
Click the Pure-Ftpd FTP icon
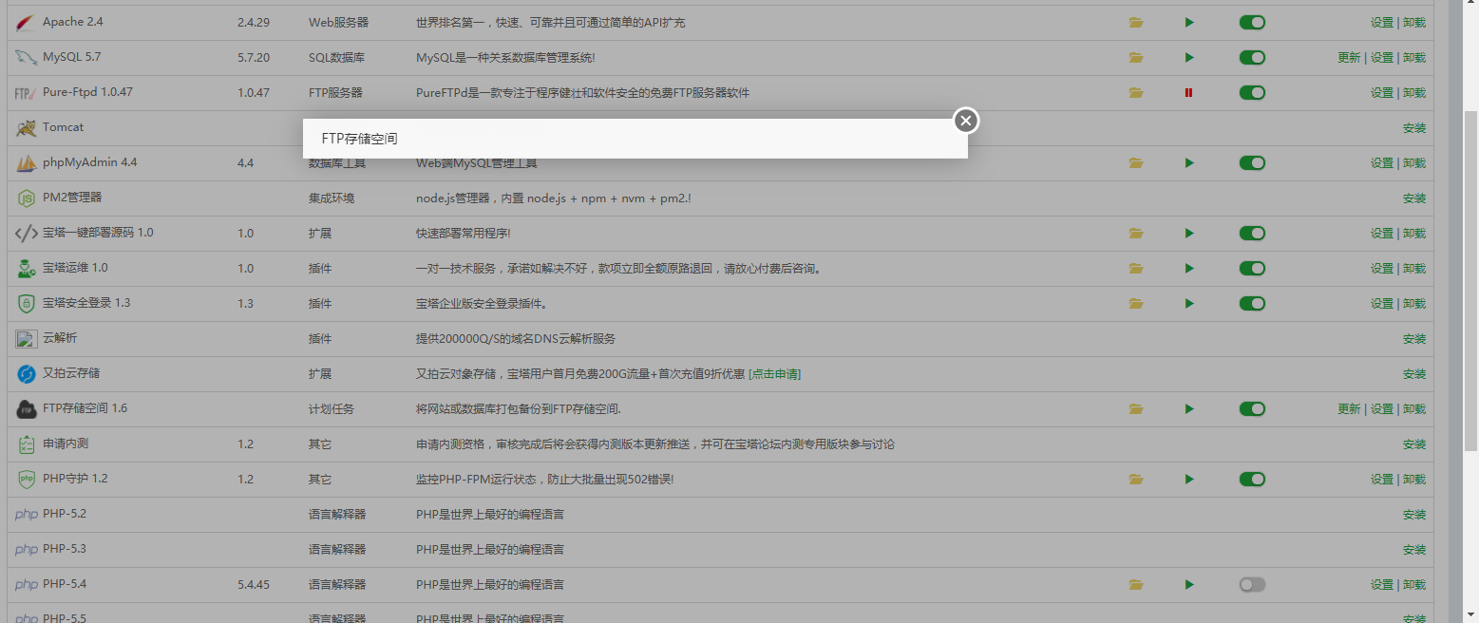coord(27,93)
